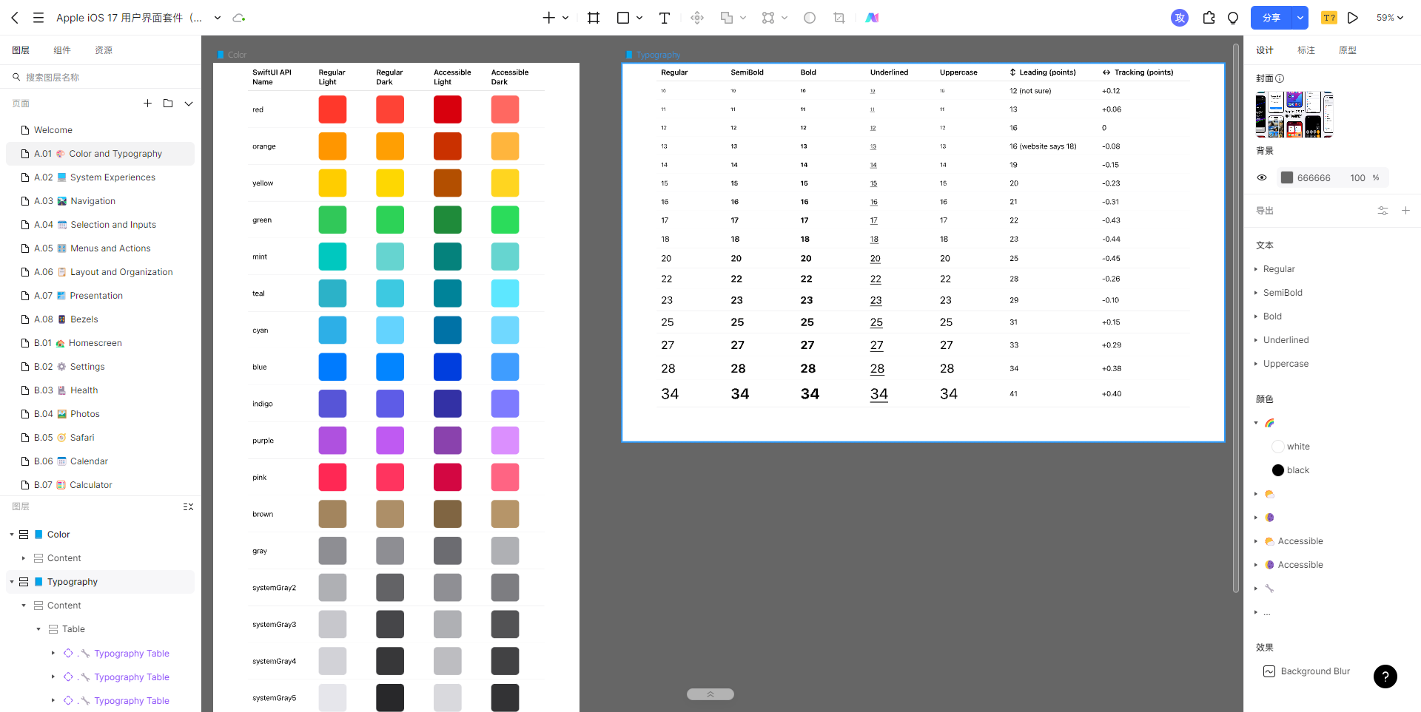1421x712 pixels.
Task: Click the cover info icon
Action: tap(1280, 78)
